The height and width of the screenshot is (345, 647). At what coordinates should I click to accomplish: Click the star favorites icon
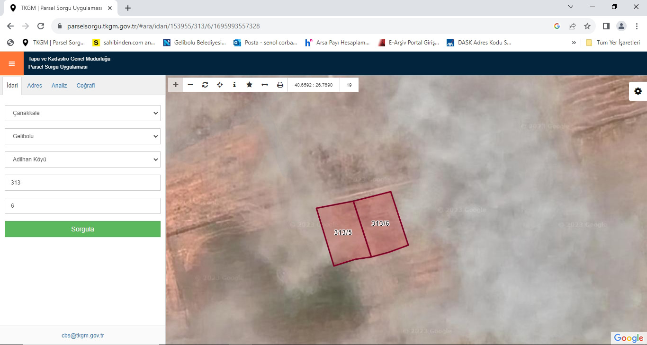pyautogui.click(x=249, y=85)
